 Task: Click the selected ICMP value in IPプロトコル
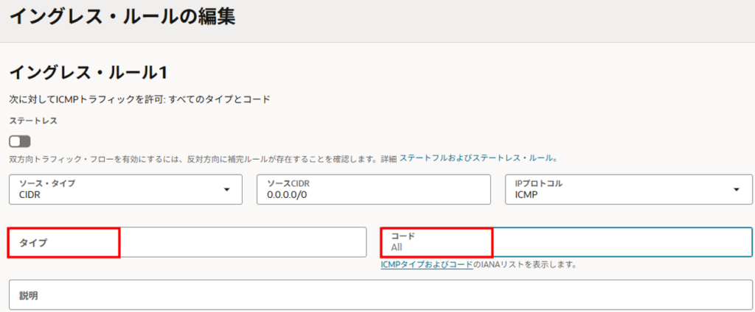click(x=527, y=195)
